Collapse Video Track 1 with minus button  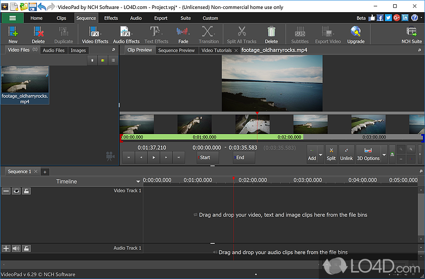point(6,191)
